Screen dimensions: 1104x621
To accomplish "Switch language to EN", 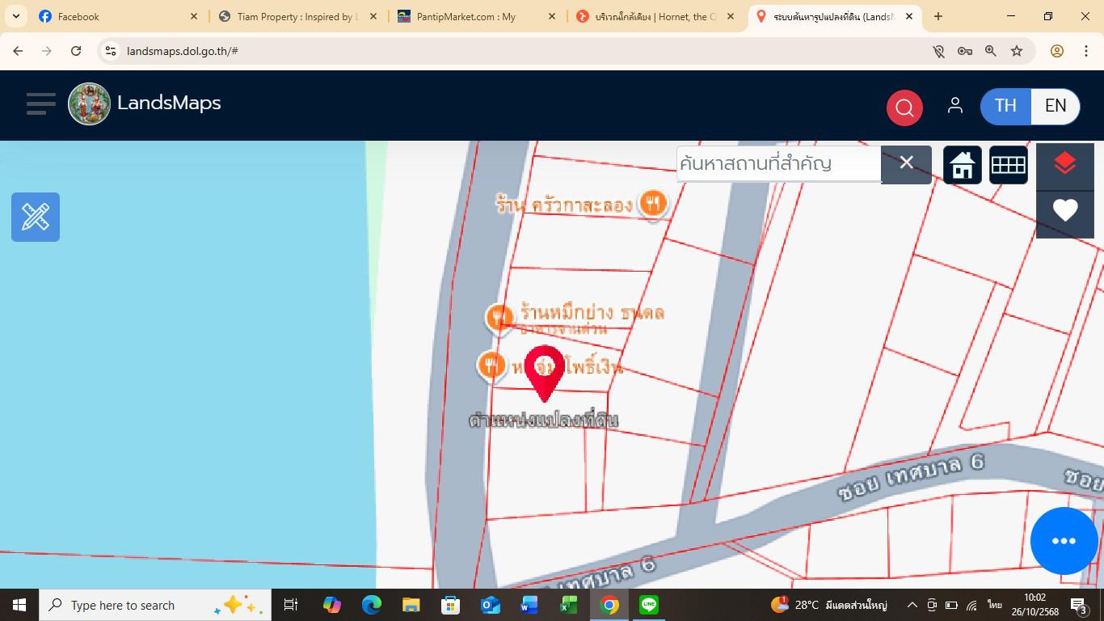I will [x=1055, y=106].
